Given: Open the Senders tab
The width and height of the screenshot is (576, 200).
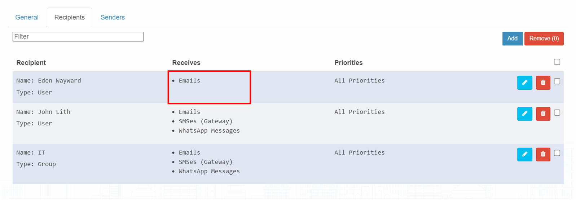Looking at the screenshot, I should (x=113, y=17).
